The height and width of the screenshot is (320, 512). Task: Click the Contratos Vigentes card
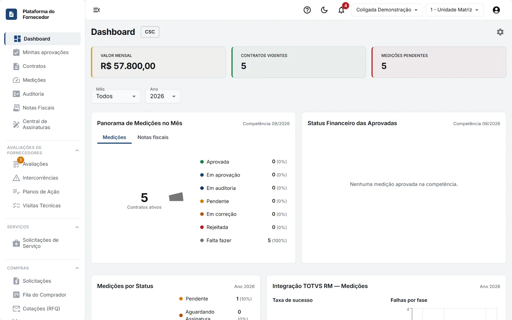[299, 62]
